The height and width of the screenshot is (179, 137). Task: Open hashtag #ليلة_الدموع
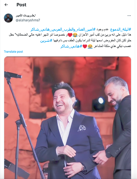click(121, 29)
